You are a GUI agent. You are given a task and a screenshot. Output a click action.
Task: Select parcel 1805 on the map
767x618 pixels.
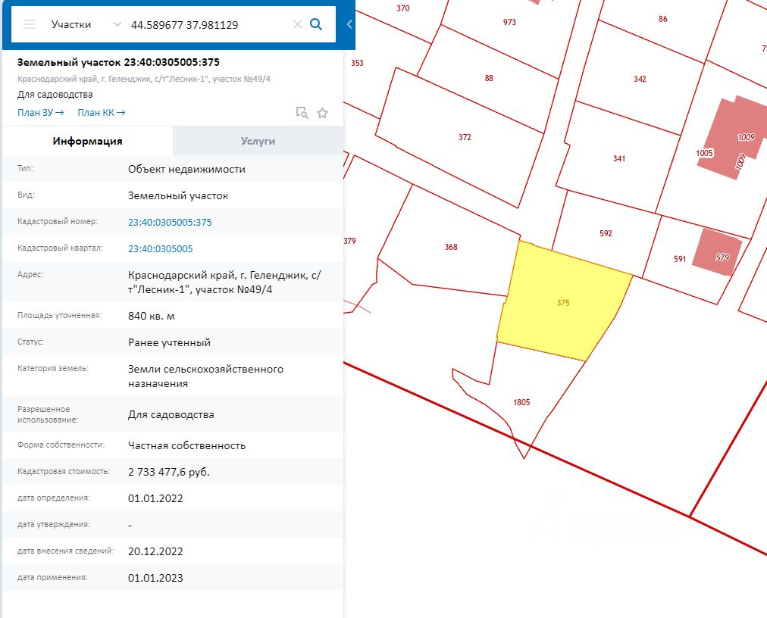click(521, 402)
